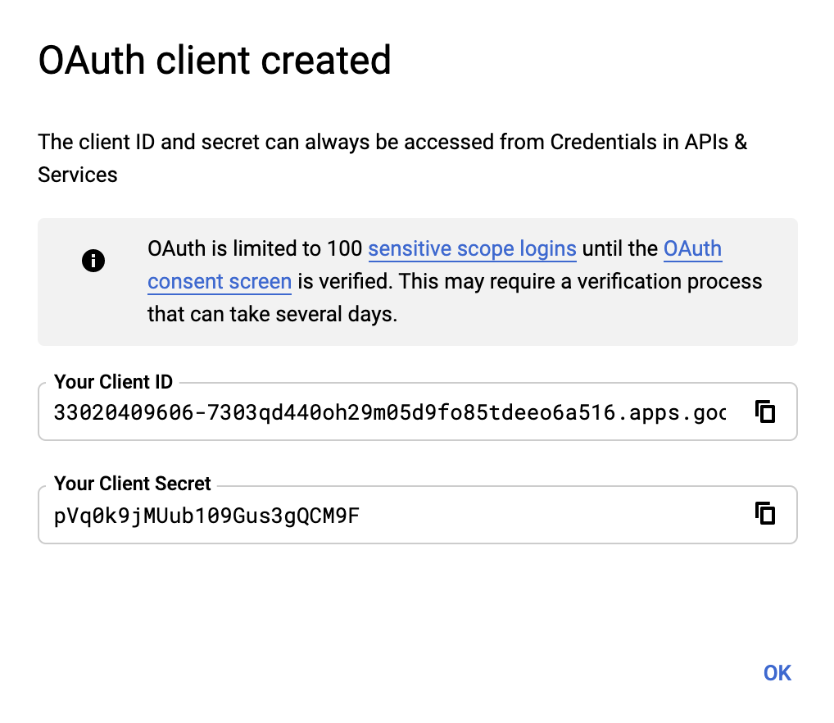The height and width of the screenshot is (723, 834).
Task: Open the OAuth link ending the first banner line
Action: pyautogui.click(x=692, y=248)
